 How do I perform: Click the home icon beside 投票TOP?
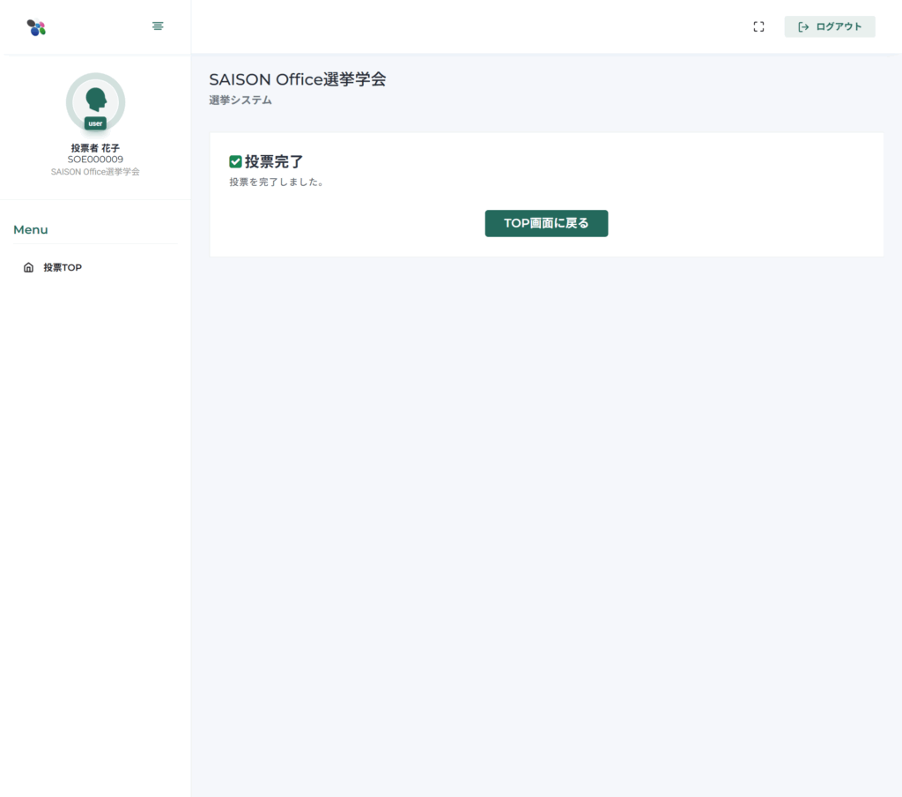(x=28, y=267)
